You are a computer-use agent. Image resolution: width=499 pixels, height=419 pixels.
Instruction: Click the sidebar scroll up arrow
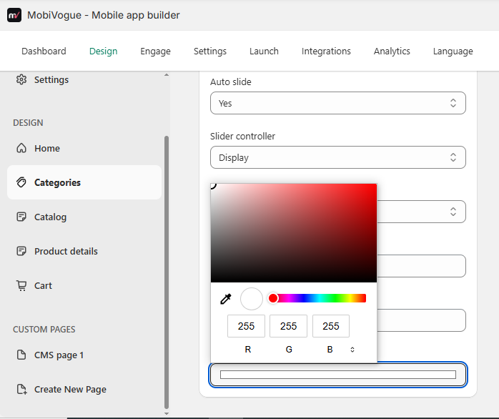coord(166,75)
